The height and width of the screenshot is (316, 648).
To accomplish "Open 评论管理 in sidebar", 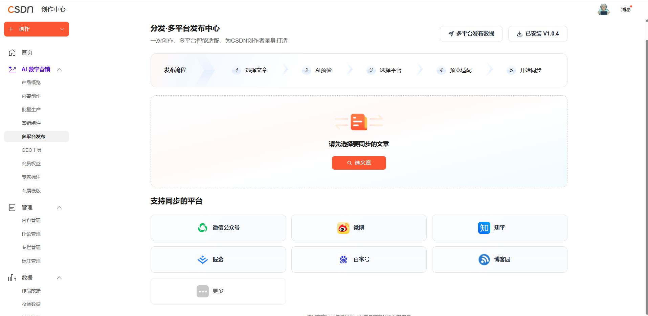I will pyautogui.click(x=31, y=234).
